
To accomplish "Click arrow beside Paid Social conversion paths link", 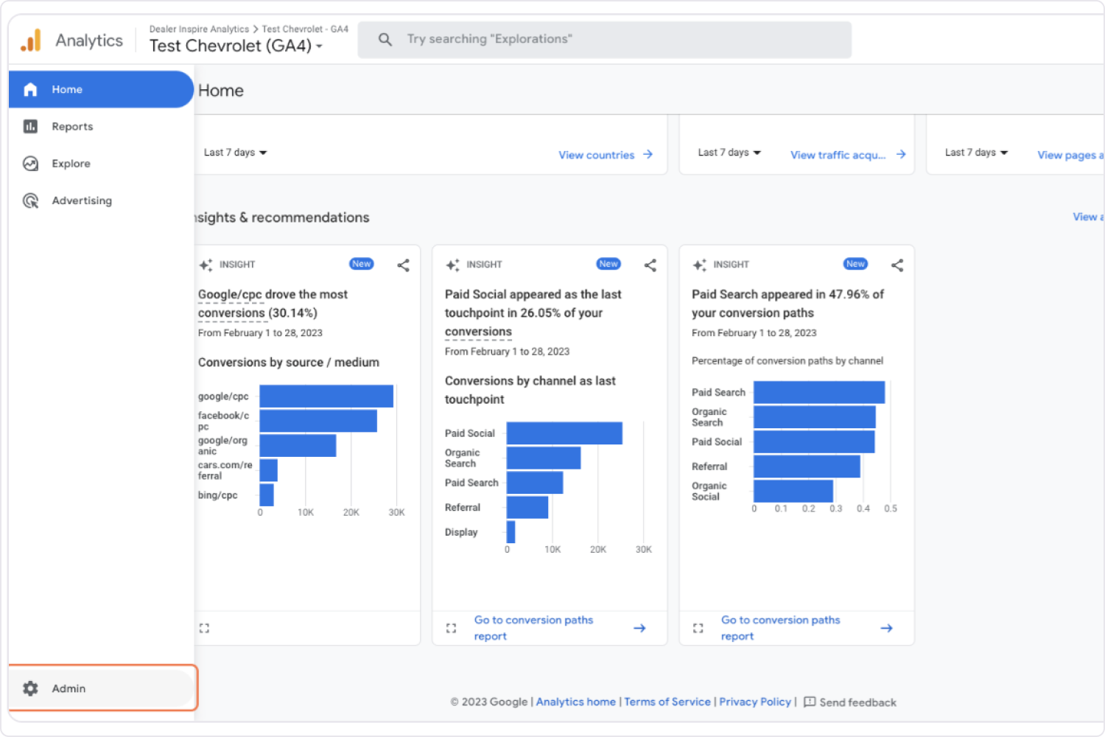I will click(x=639, y=628).
